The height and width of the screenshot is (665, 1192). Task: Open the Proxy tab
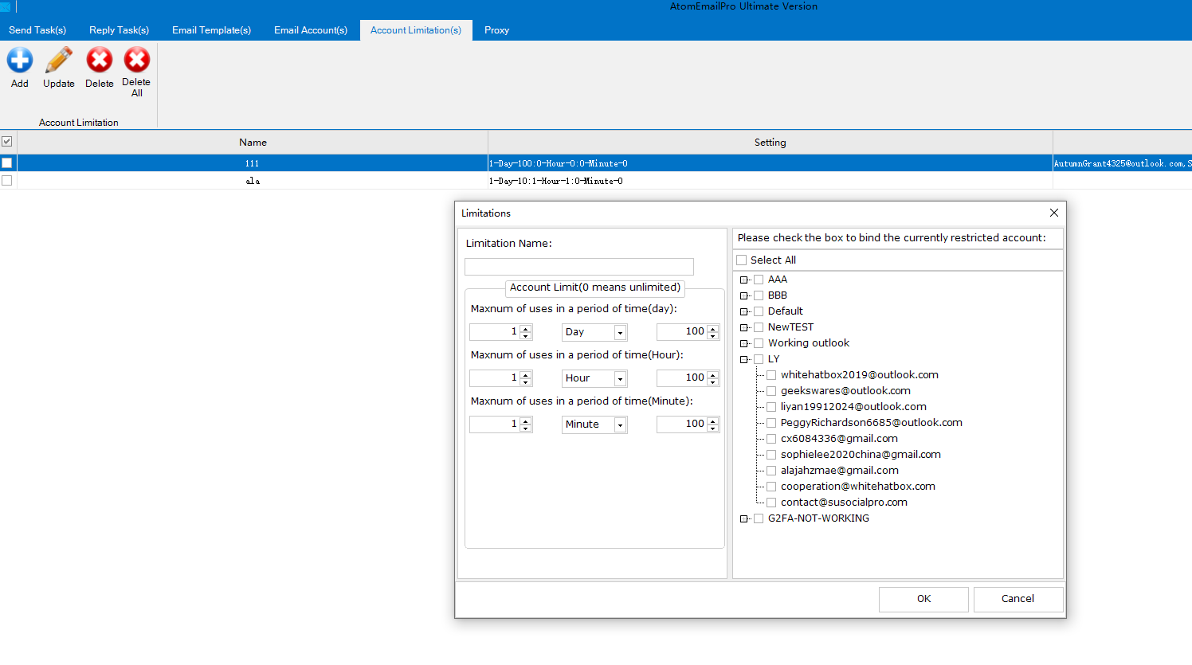496,30
